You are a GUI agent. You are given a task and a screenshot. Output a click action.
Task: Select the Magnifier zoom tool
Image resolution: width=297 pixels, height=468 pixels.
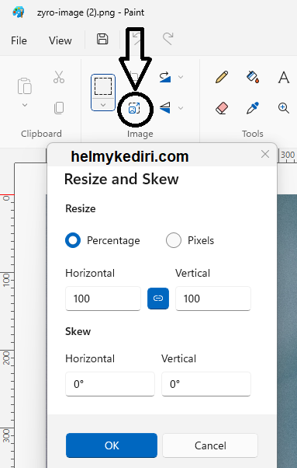(284, 108)
